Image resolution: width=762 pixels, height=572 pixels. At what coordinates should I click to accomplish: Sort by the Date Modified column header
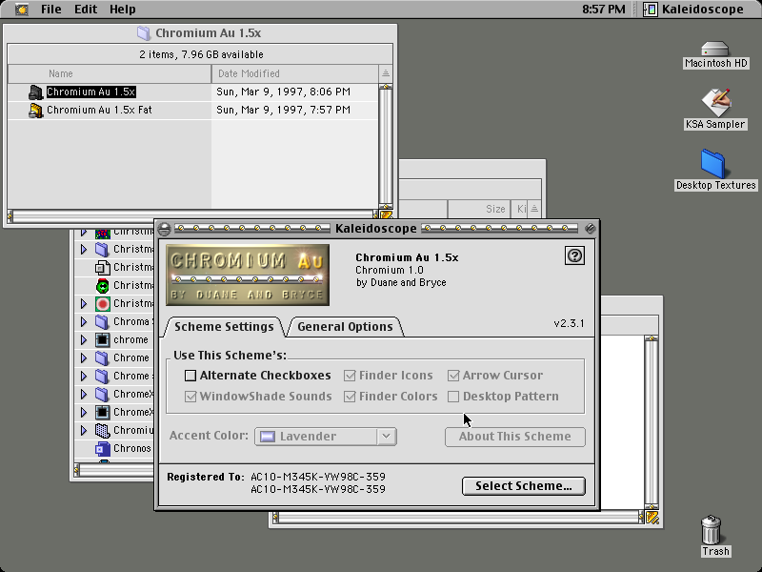[295, 74]
